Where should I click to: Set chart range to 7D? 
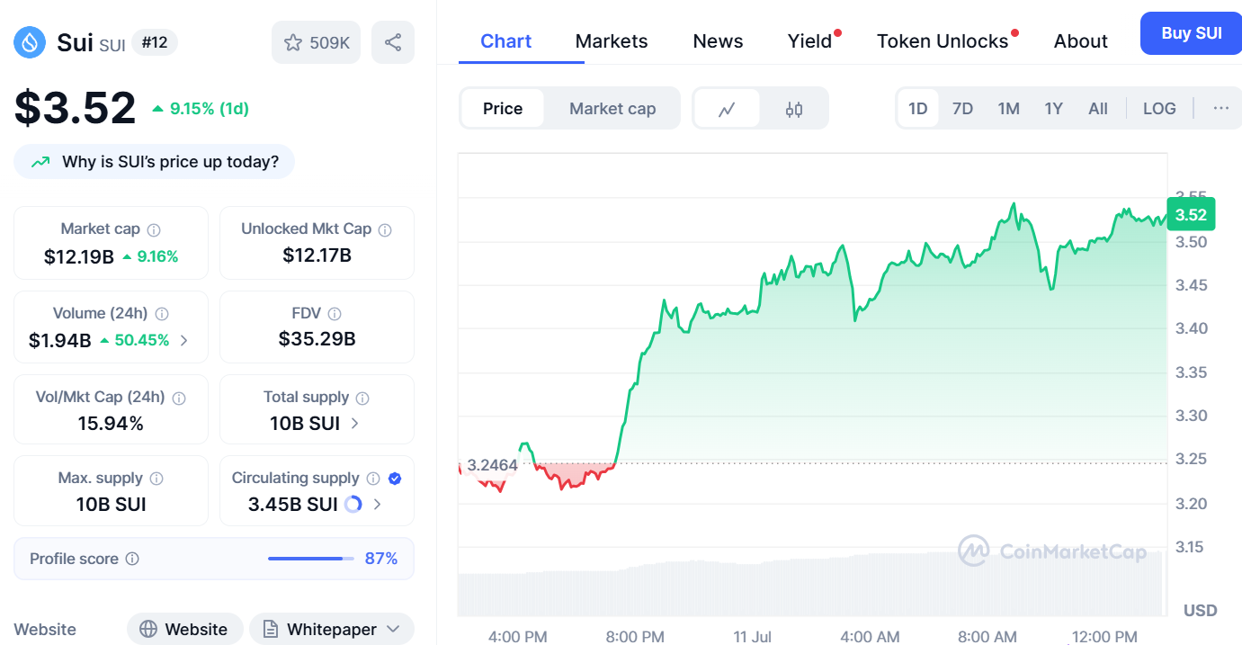(962, 109)
